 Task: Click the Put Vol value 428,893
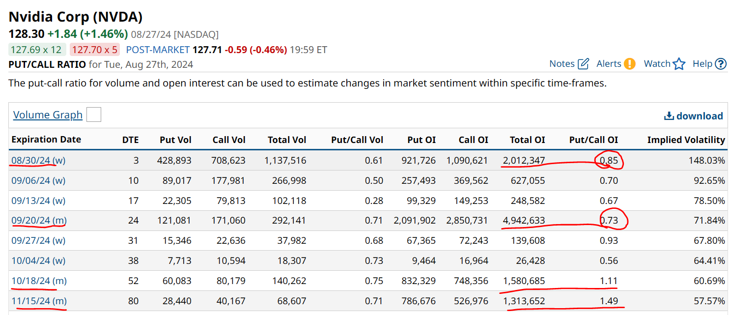(174, 160)
